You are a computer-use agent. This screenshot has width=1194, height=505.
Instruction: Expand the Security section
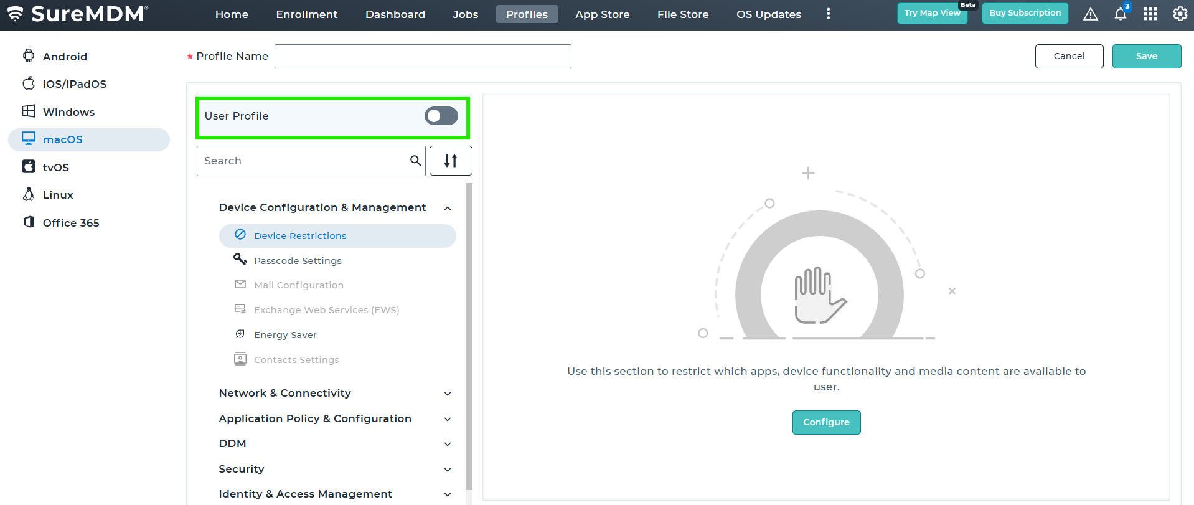(x=448, y=470)
